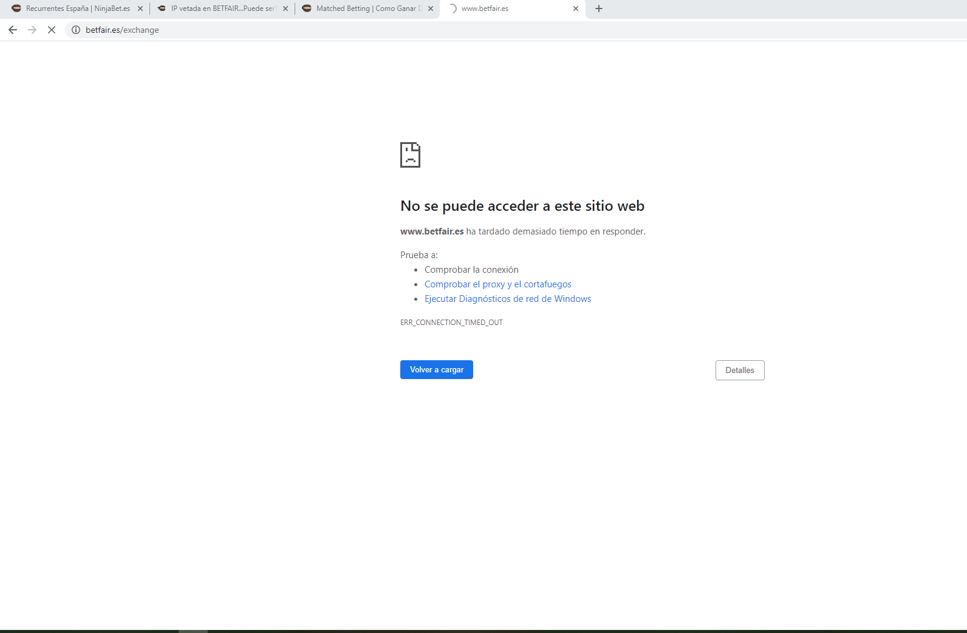This screenshot has width=967, height=633.
Task: Click loading spinner on www.betfair.es tab
Action: [x=452, y=9]
